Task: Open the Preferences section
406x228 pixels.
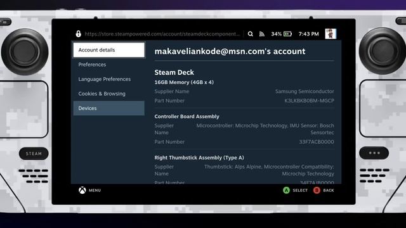Action: tap(108, 65)
